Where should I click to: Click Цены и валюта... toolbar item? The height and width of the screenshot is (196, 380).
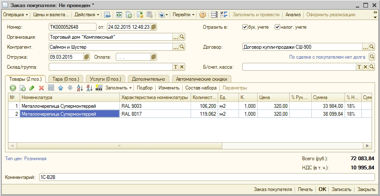click(x=51, y=15)
